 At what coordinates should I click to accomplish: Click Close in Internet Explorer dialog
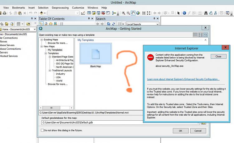pyautogui.click(x=218, y=57)
